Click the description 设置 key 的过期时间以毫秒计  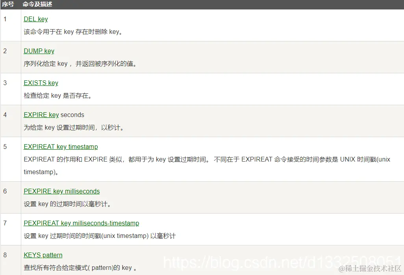point(67,204)
